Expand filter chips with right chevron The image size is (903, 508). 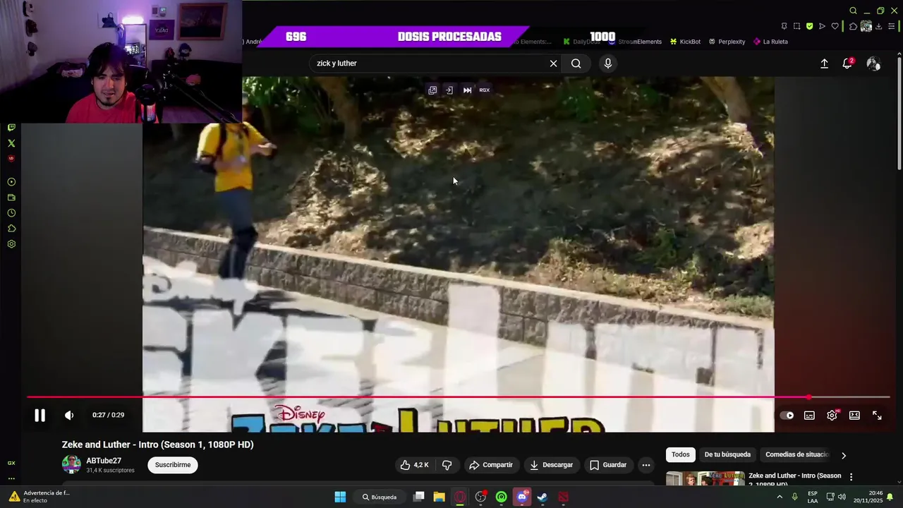[844, 456]
